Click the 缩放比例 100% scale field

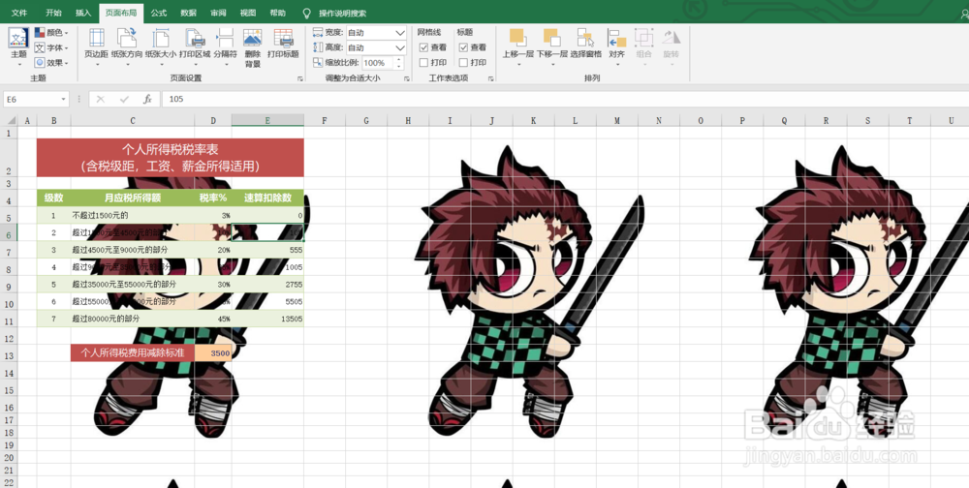pyautogui.click(x=376, y=62)
